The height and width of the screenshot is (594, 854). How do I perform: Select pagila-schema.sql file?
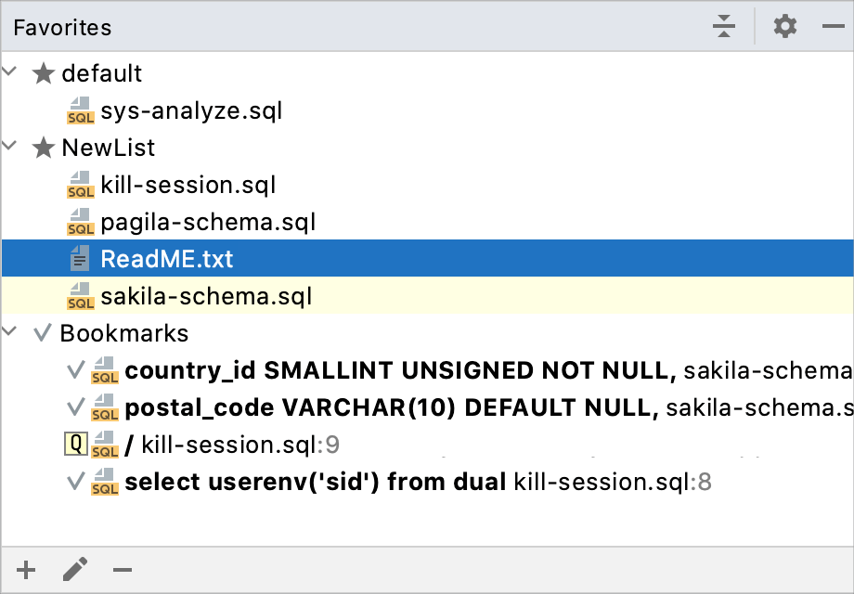[x=208, y=223]
